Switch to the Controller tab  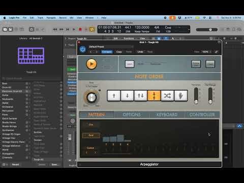coord(202,115)
